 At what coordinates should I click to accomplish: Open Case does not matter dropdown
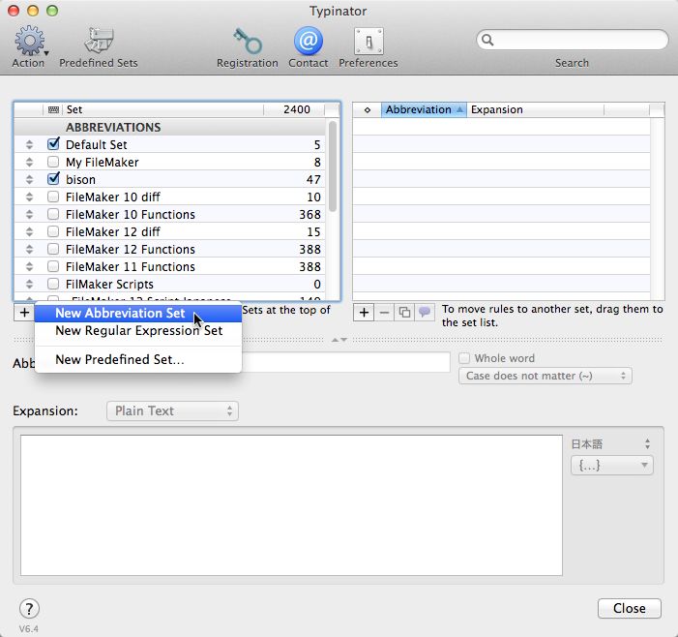pos(545,376)
